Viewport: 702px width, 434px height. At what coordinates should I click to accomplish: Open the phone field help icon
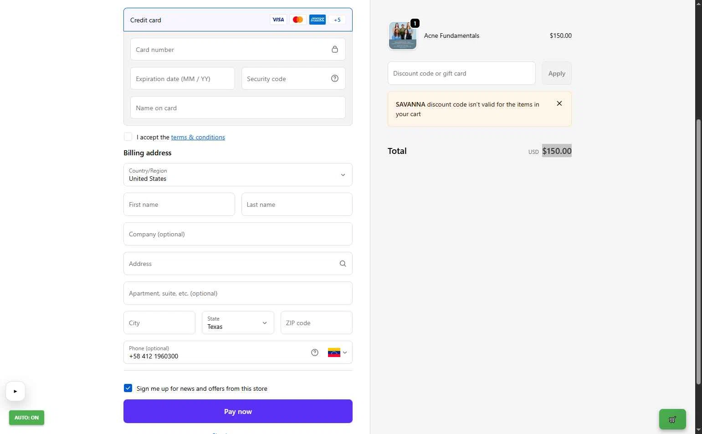point(315,352)
